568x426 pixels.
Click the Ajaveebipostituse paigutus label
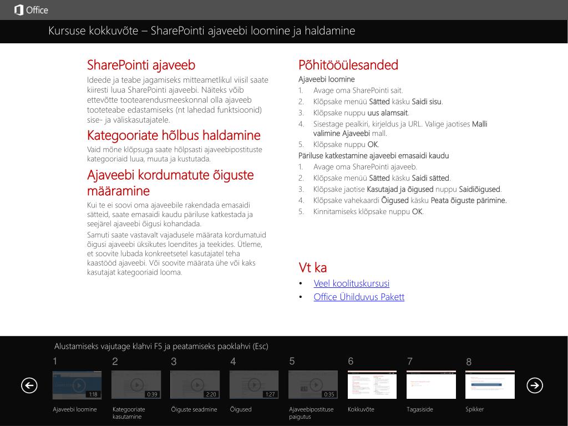pyautogui.click(x=311, y=413)
